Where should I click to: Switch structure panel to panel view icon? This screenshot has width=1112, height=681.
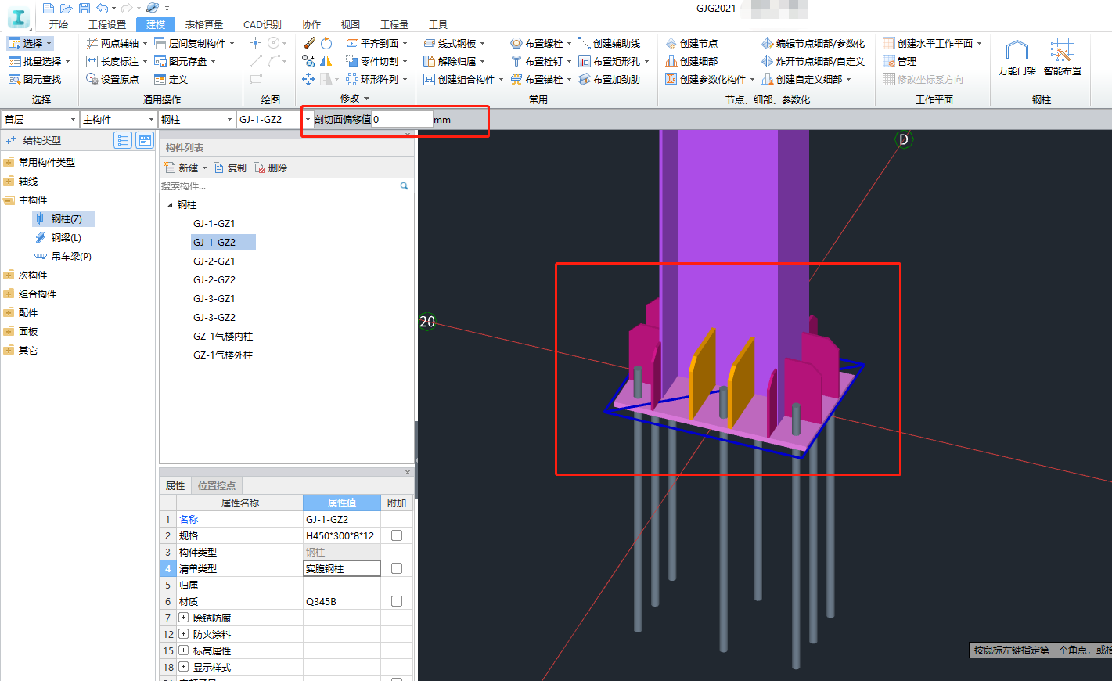tap(145, 140)
